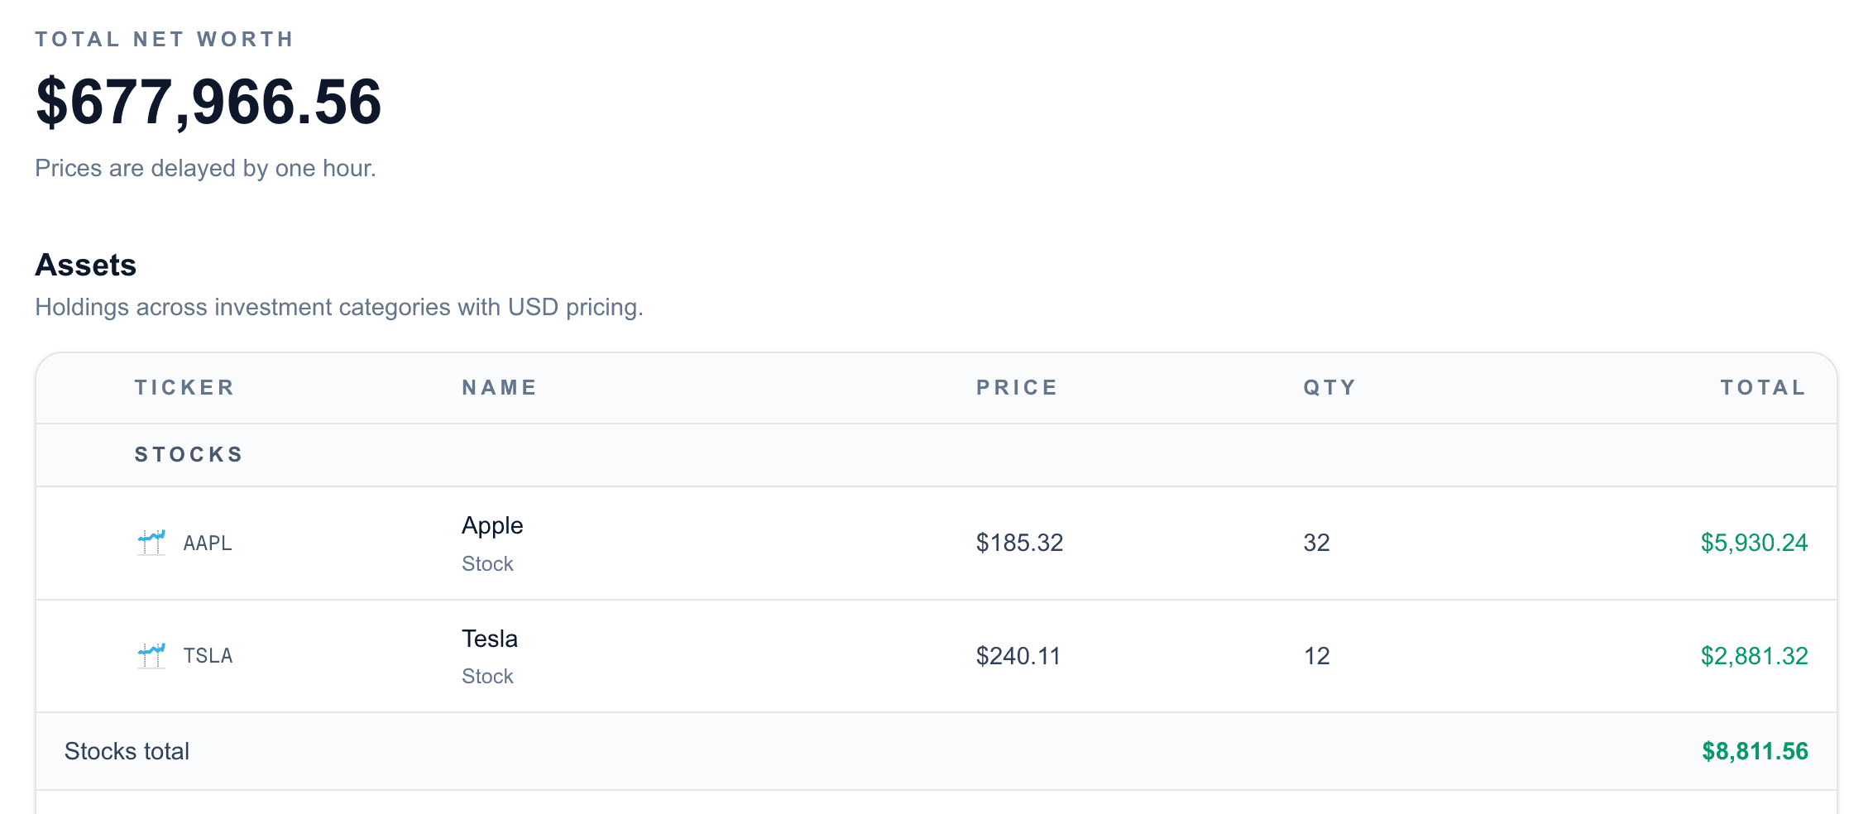Click the TSLA stock chart icon
This screenshot has width=1873, height=814.
point(153,656)
